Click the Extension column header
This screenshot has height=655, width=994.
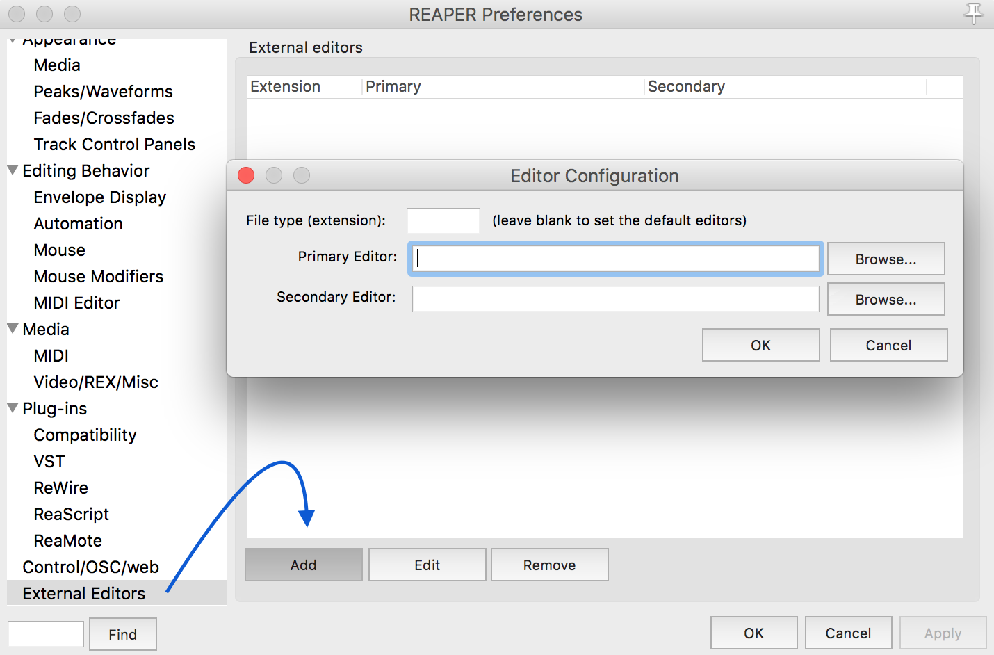[x=304, y=86]
